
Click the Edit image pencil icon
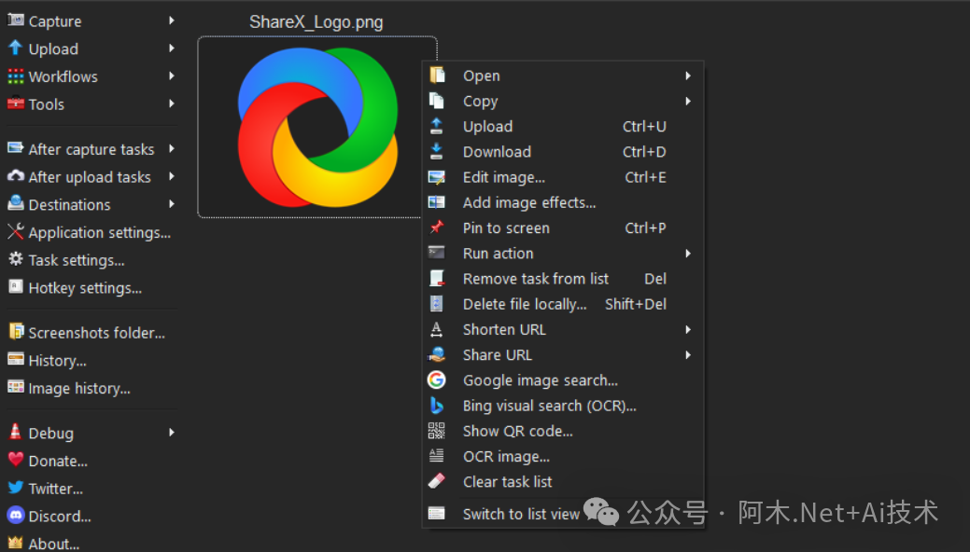coord(436,177)
